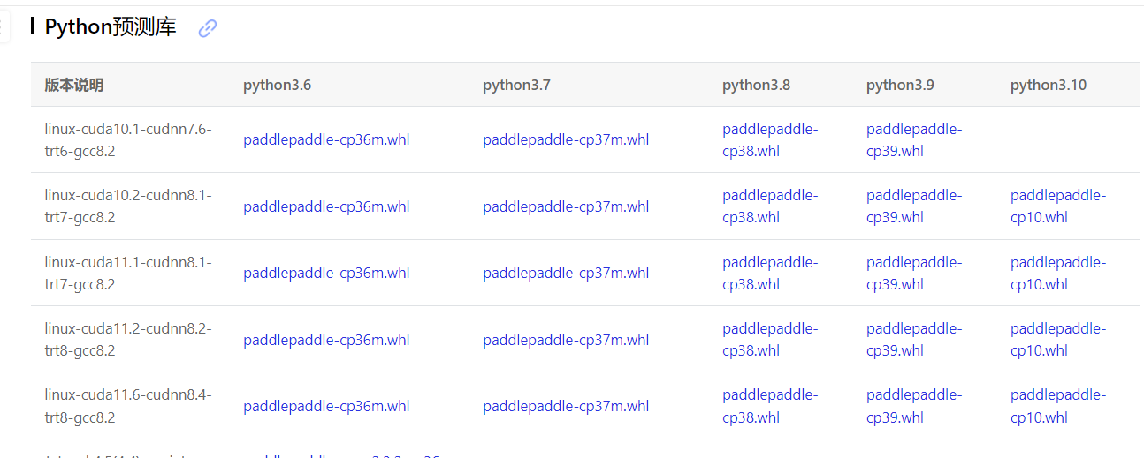
Task: Download cp39 wheel for cuda11.6 row
Action: coord(914,406)
